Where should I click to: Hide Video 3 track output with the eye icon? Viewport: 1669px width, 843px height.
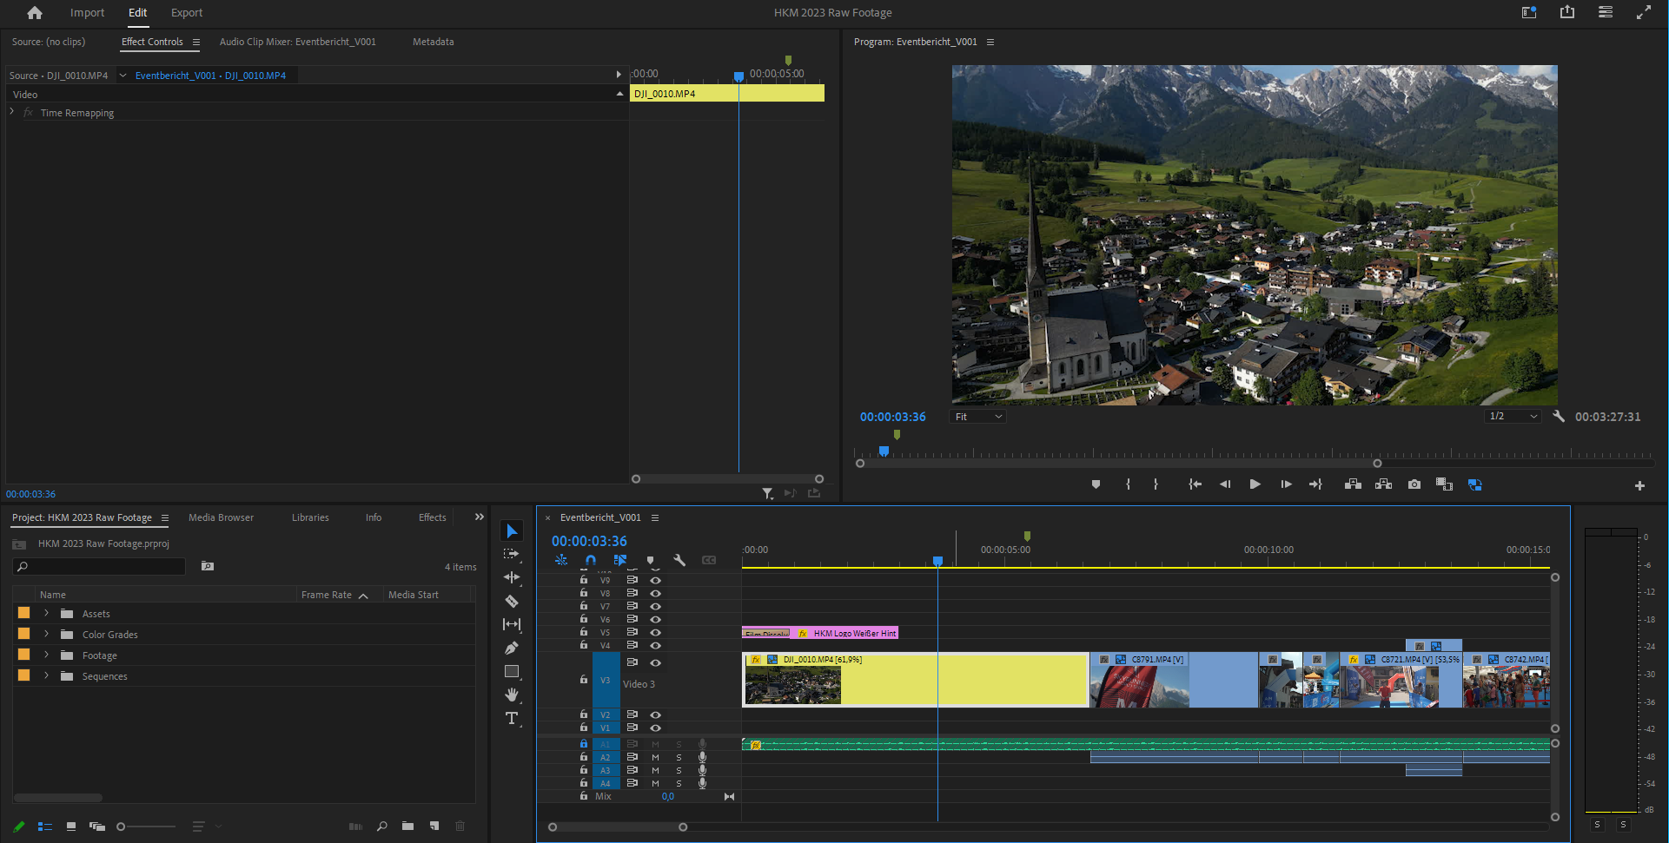click(x=656, y=662)
